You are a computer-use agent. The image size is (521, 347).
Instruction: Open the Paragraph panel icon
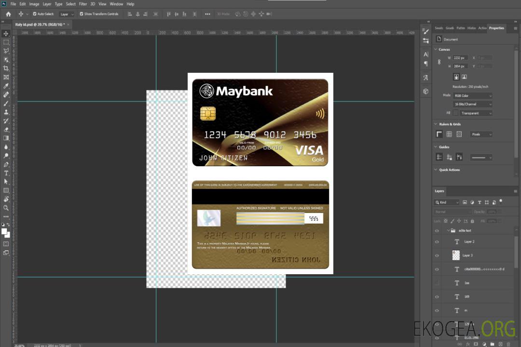[426, 64]
